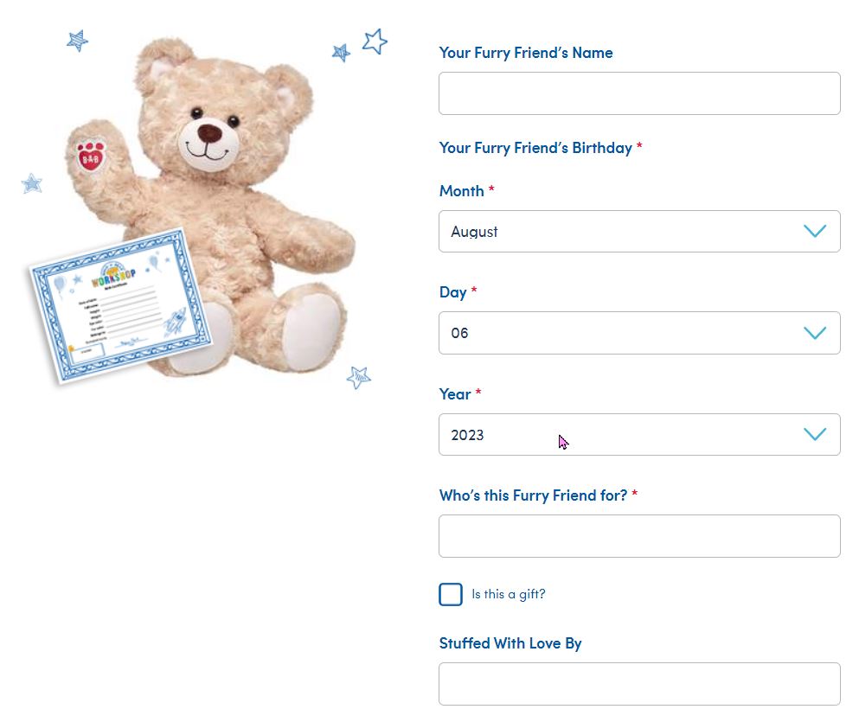Click the striped star at the top left of the bear
859x722 pixels.
point(77,41)
